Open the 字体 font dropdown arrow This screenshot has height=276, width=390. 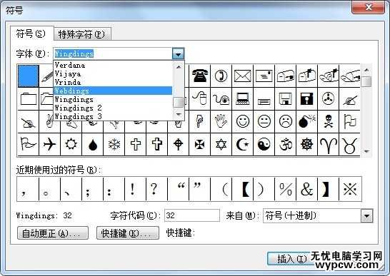tap(178, 53)
